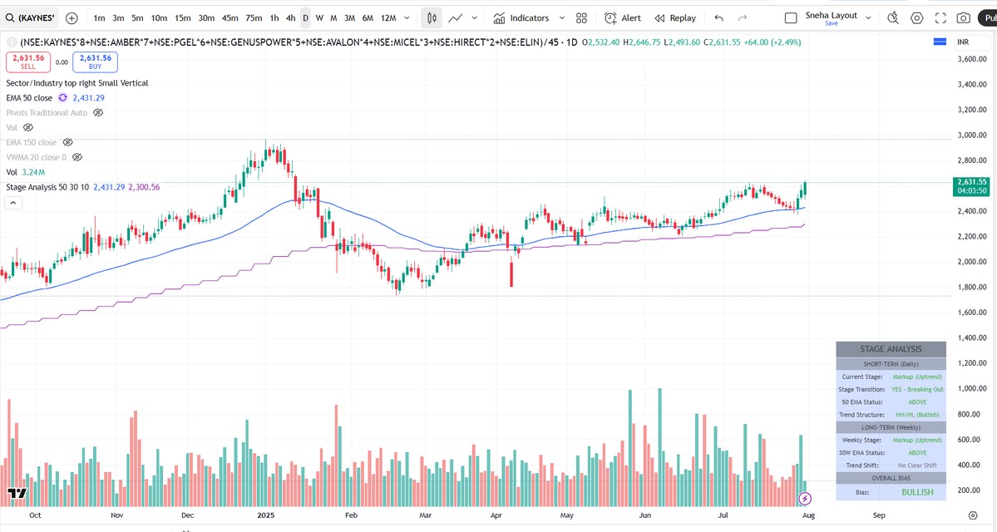997x532 pixels.
Task: Expand the Indicators favorites chevron
Action: [x=561, y=17]
